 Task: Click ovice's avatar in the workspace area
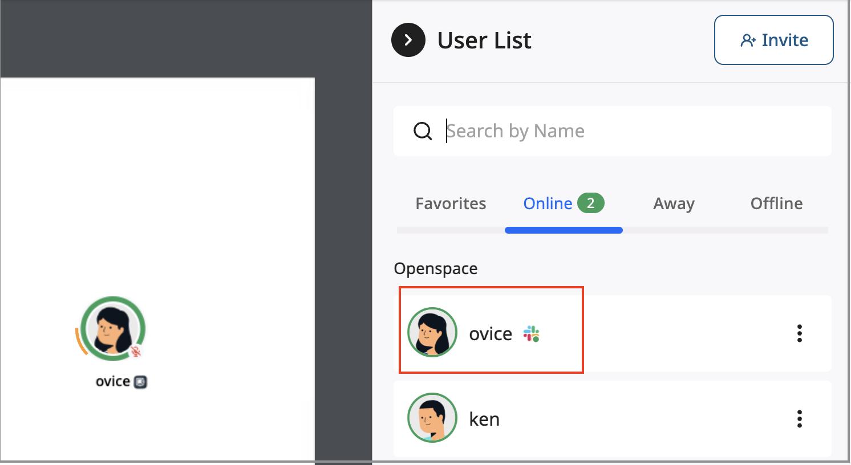click(112, 329)
